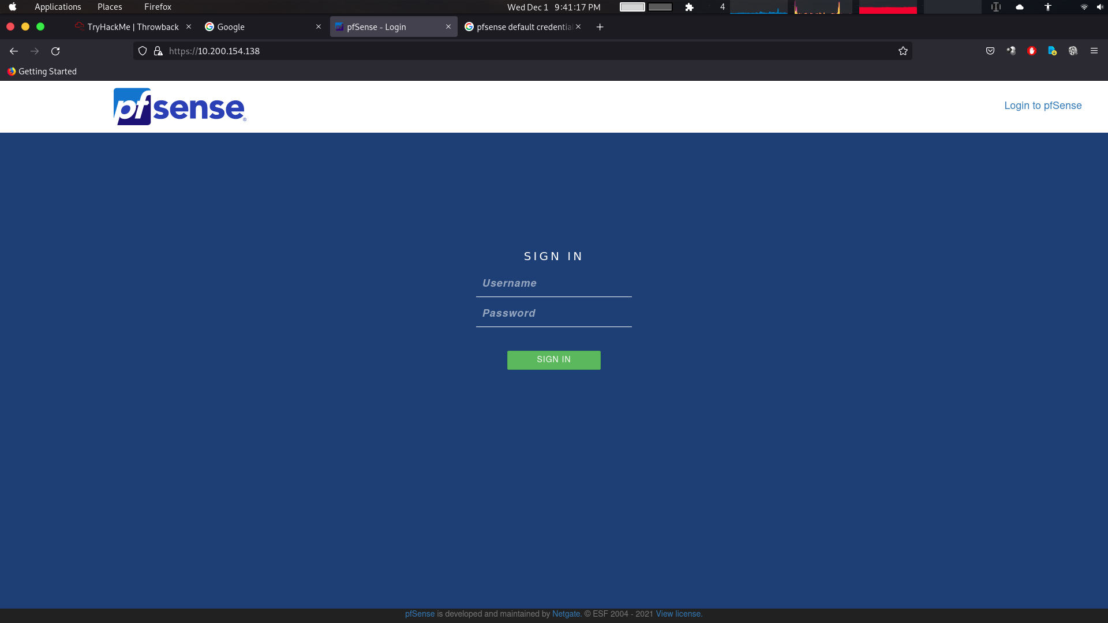This screenshot has width=1108, height=623.
Task: Click the padlock site security icon
Action: [x=158, y=51]
